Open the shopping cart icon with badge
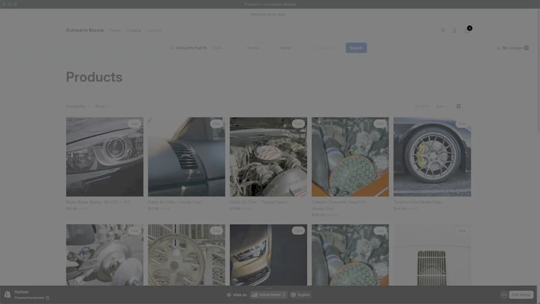 pos(467,30)
